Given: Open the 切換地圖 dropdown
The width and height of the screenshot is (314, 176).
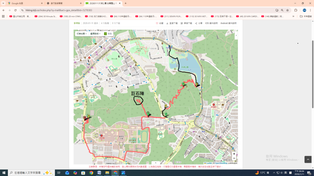Looking at the screenshot, I should 82,34.
